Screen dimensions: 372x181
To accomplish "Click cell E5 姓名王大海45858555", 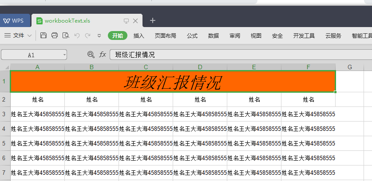I will pyautogui.click(x=254, y=143).
